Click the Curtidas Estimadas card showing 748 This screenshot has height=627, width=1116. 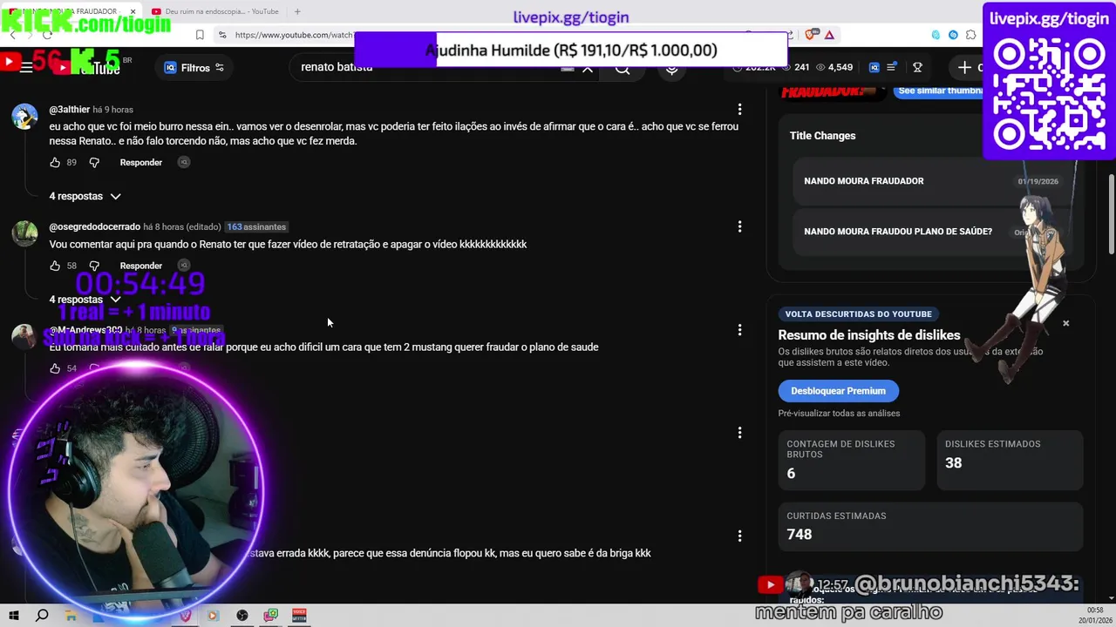[930, 526]
